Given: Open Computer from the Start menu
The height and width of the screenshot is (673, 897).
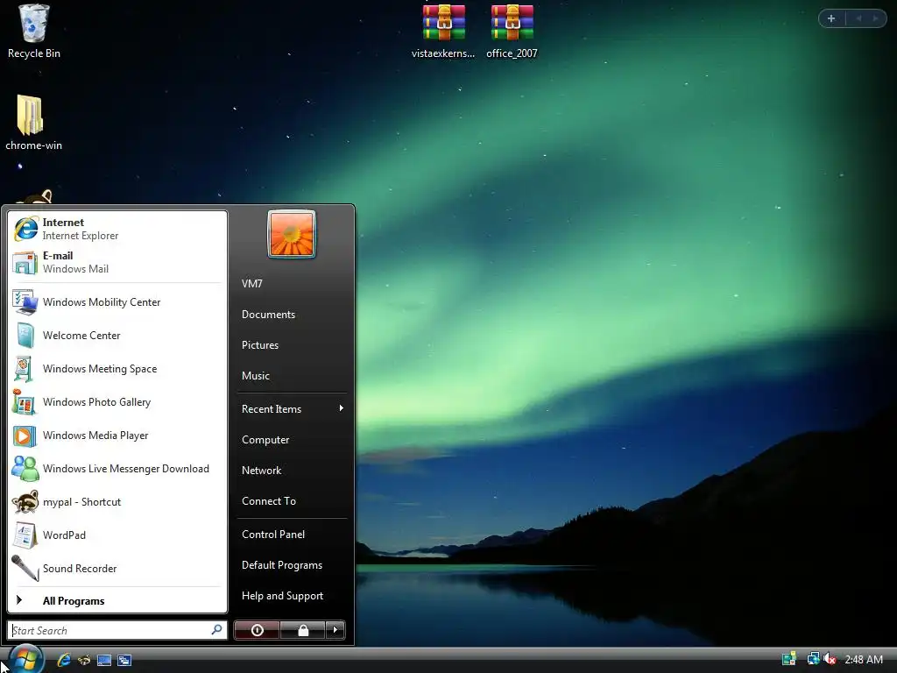Looking at the screenshot, I should click(292, 440).
